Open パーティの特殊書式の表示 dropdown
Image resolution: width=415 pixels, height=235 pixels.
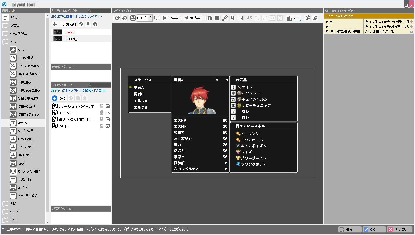point(411,32)
